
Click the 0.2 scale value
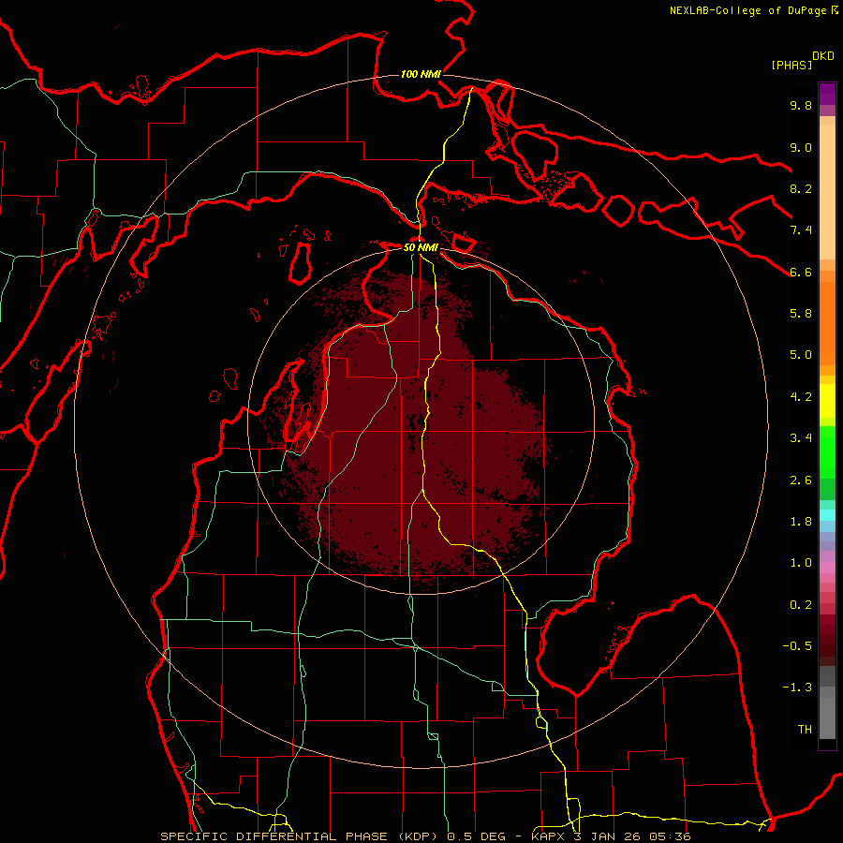[801, 605]
